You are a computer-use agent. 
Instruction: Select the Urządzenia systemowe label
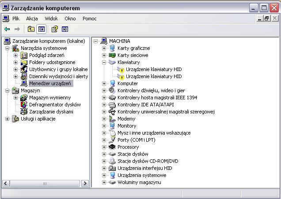[x=142, y=175]
